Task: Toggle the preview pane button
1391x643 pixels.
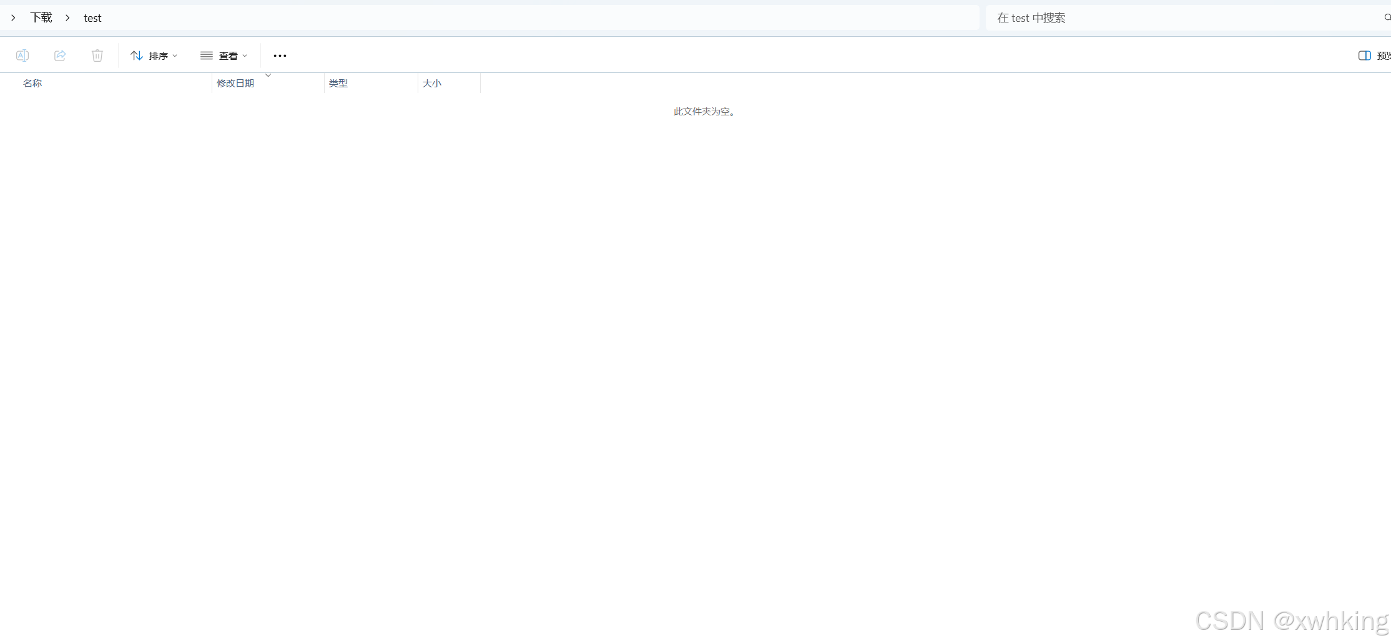Action: tap(1374, 56)
